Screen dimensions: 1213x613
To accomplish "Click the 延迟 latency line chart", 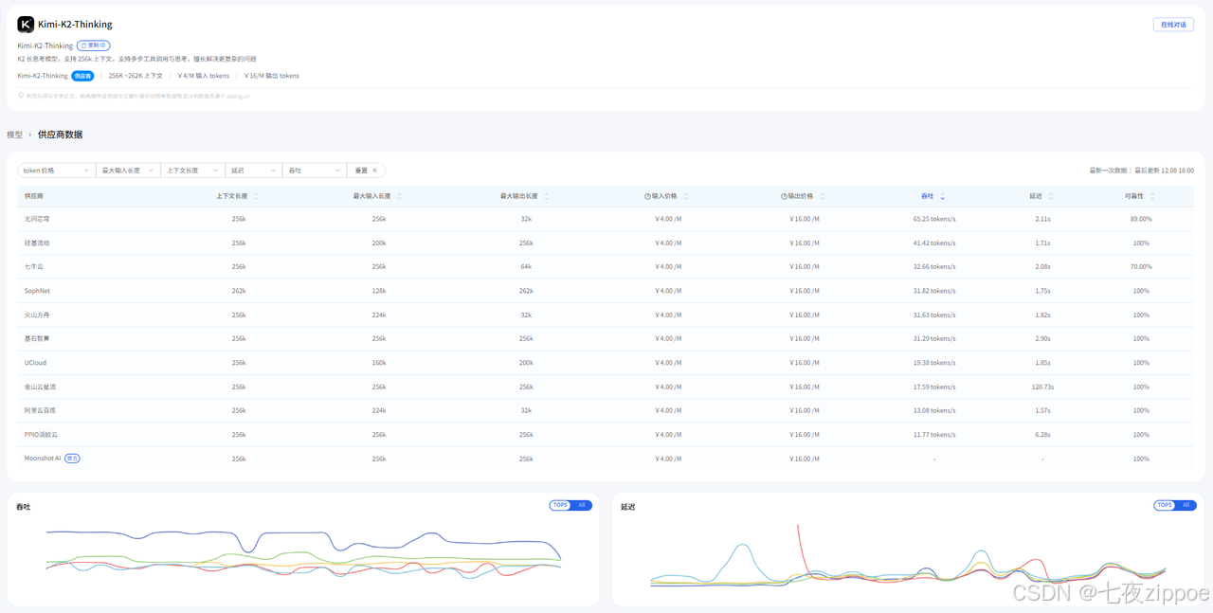I will pyautogui.click(x=908, y=554).
